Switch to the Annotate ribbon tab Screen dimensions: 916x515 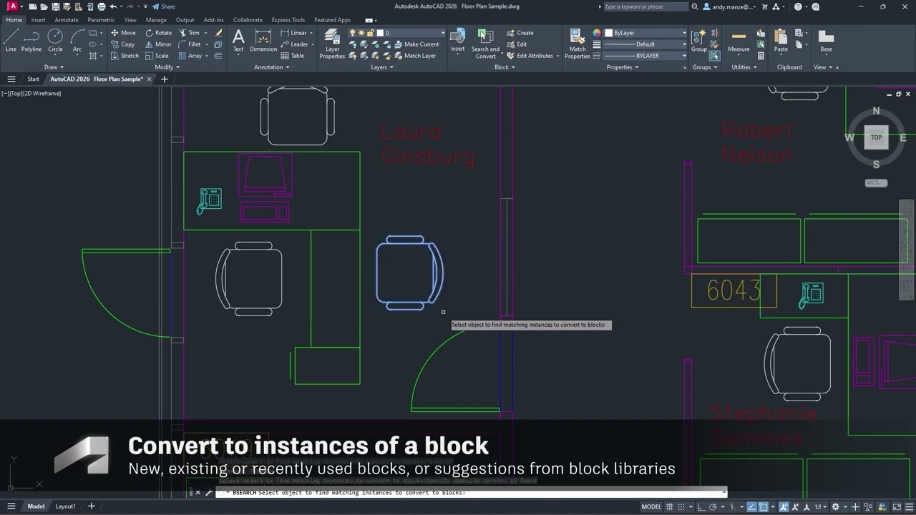[67, 20]
